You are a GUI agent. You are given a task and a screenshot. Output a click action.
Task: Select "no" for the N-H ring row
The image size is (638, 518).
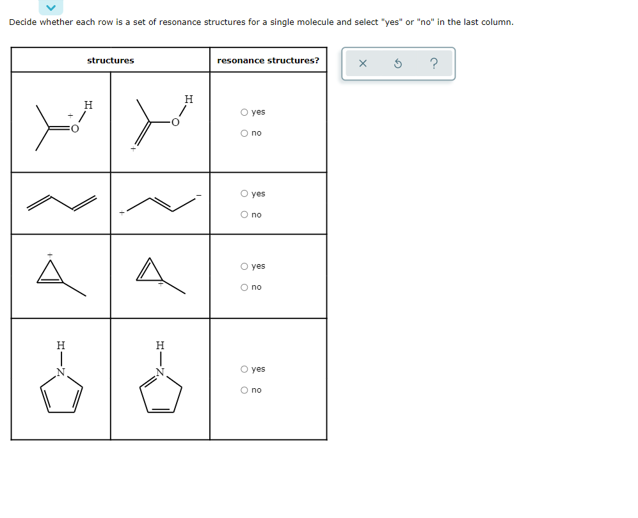(244, 389)
